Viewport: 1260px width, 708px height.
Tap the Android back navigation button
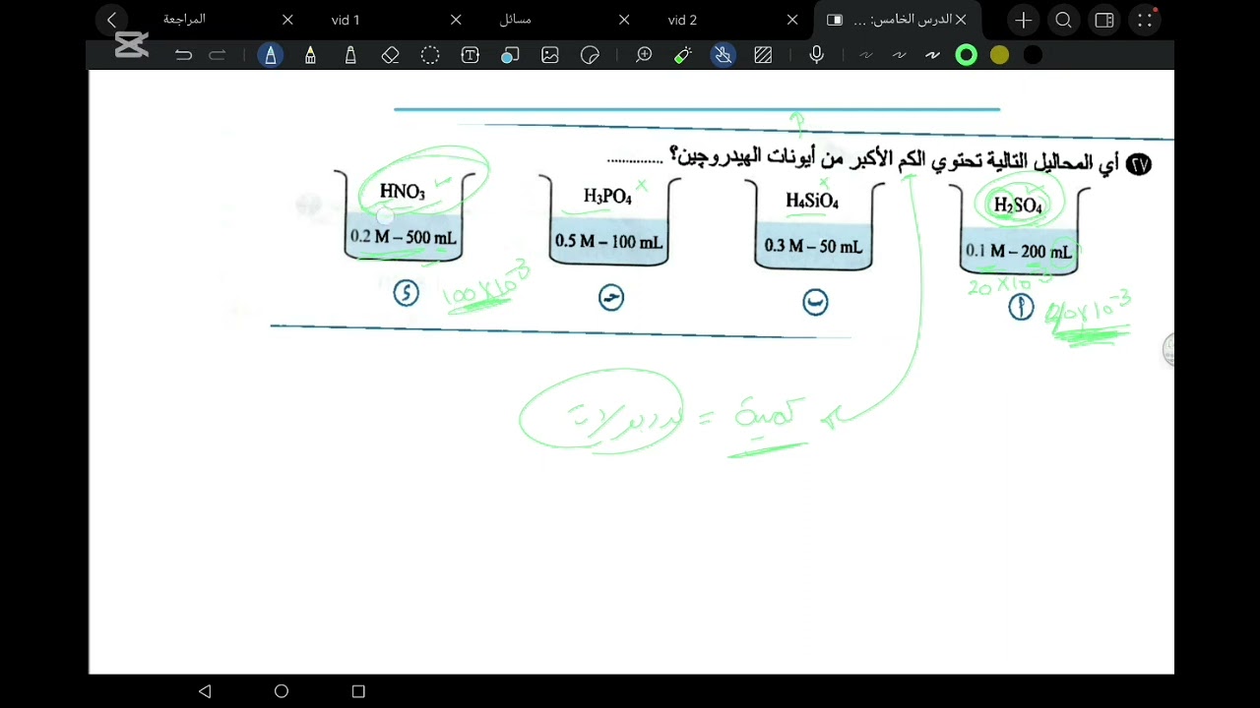pos(205,691)
